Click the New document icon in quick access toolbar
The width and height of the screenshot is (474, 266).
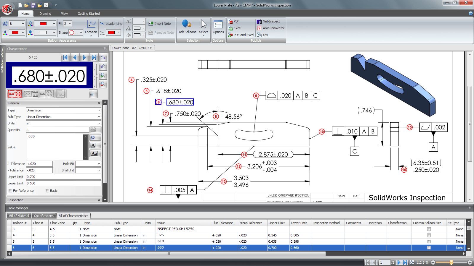click(20, 5)
